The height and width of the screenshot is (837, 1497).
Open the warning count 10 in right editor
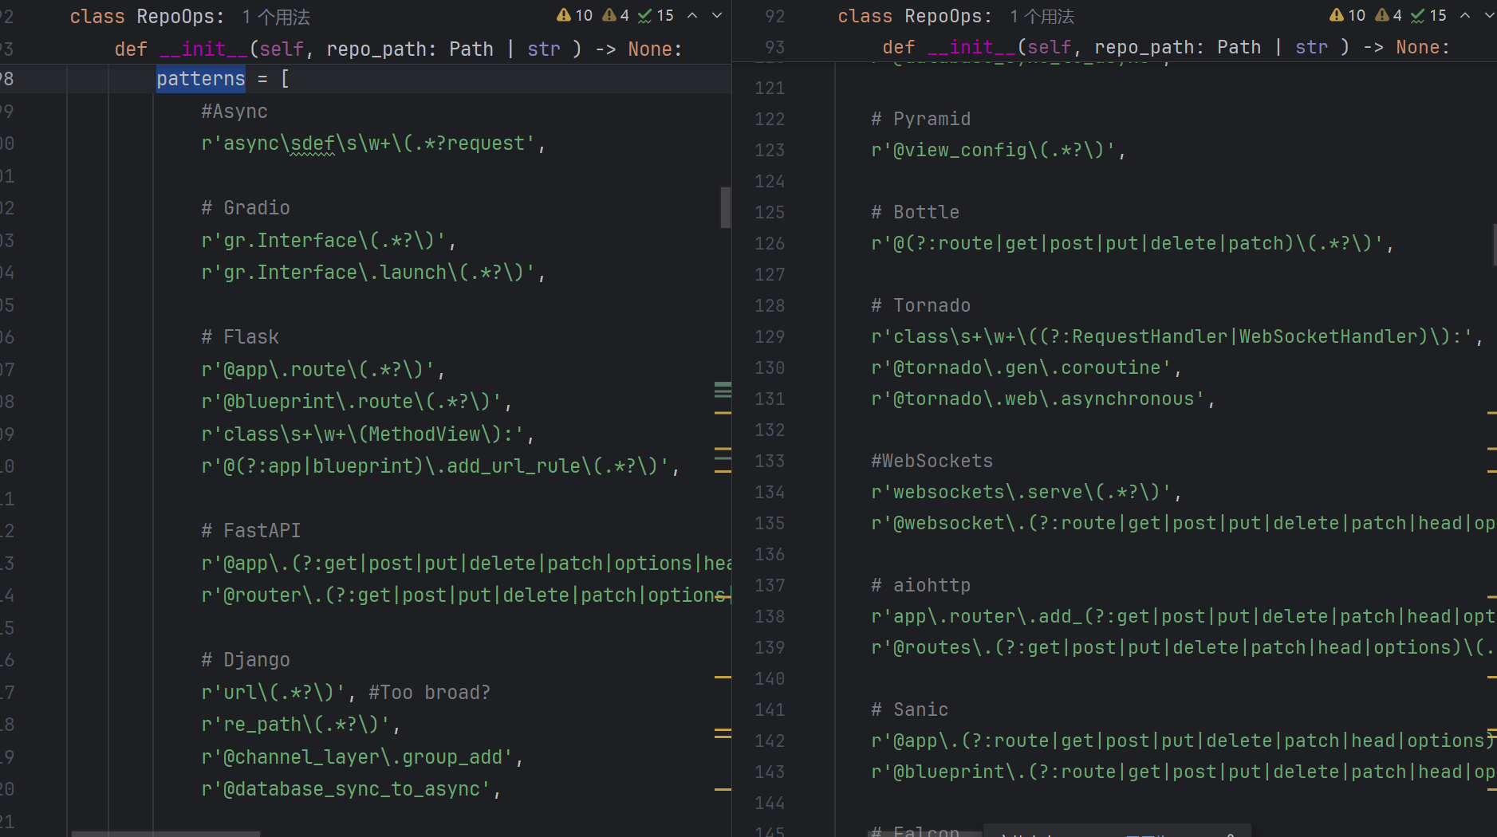[x=1348, y=15]
